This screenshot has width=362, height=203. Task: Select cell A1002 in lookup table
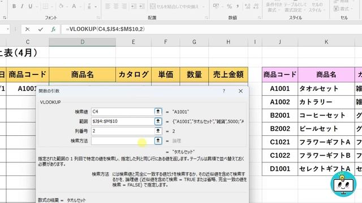click(280, 102)
